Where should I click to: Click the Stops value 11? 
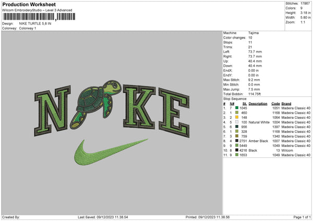click(250, 42)
